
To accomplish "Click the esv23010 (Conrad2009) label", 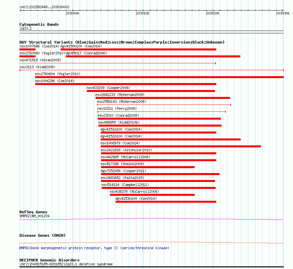I will pos(118,115).
